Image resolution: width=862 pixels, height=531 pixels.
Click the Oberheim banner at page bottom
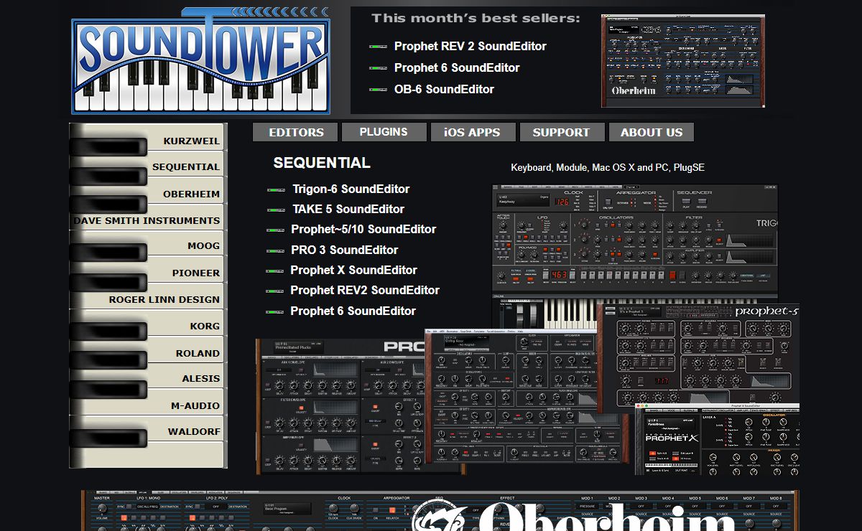(x=440, y=511)
